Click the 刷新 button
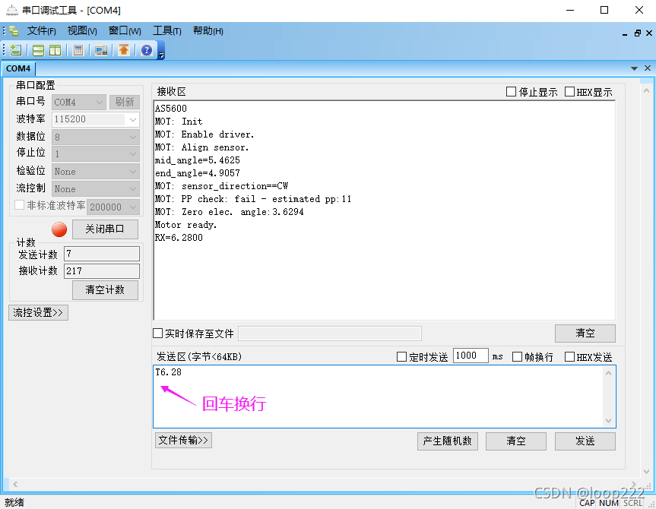 [x=124, y=102]
